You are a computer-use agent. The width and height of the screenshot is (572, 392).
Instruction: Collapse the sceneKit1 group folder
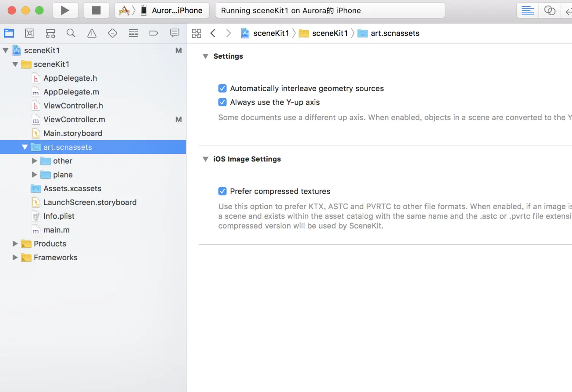15,64
